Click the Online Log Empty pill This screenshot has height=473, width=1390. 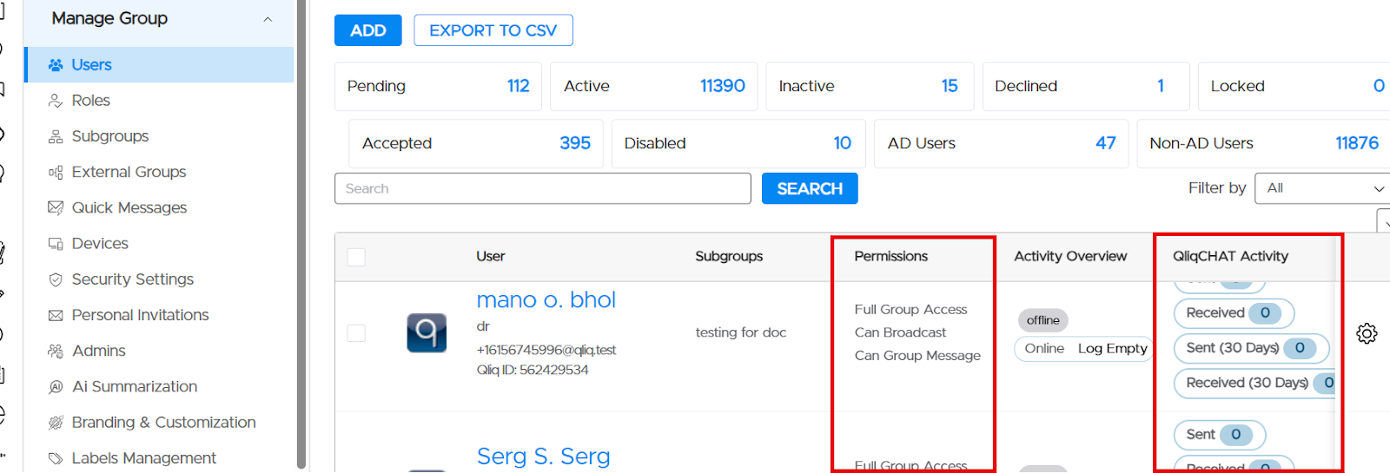(x=1084, y=348)
